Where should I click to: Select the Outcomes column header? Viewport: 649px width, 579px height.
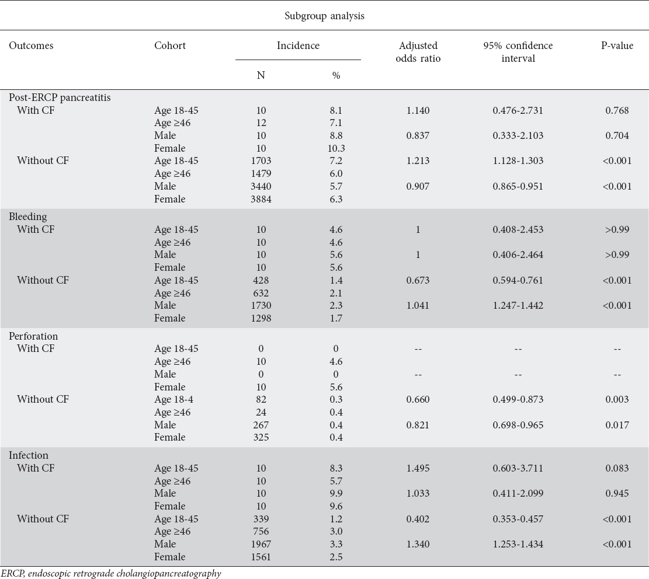click(31, 46)
